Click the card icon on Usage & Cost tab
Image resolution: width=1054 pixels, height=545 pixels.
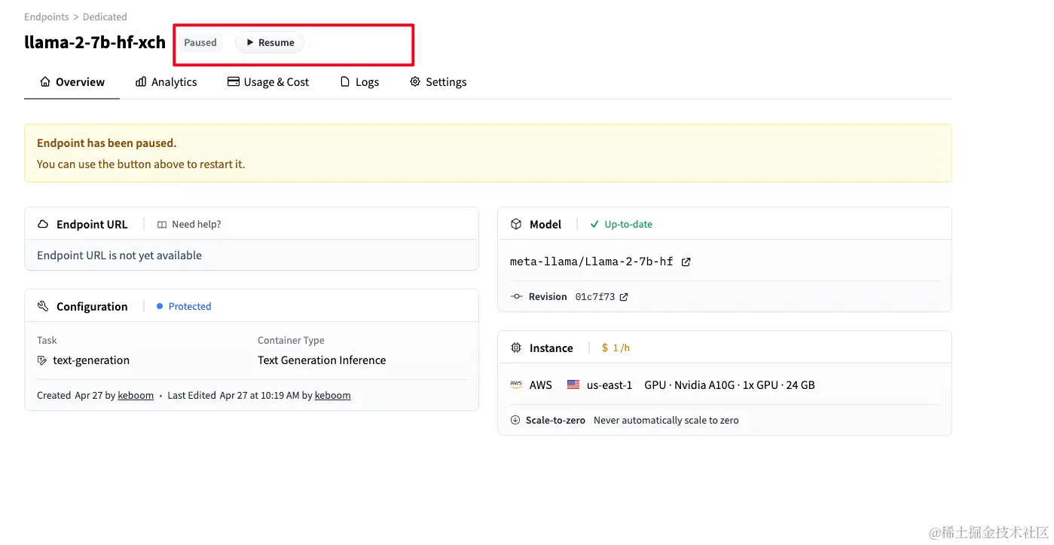[x=234, y=81]
